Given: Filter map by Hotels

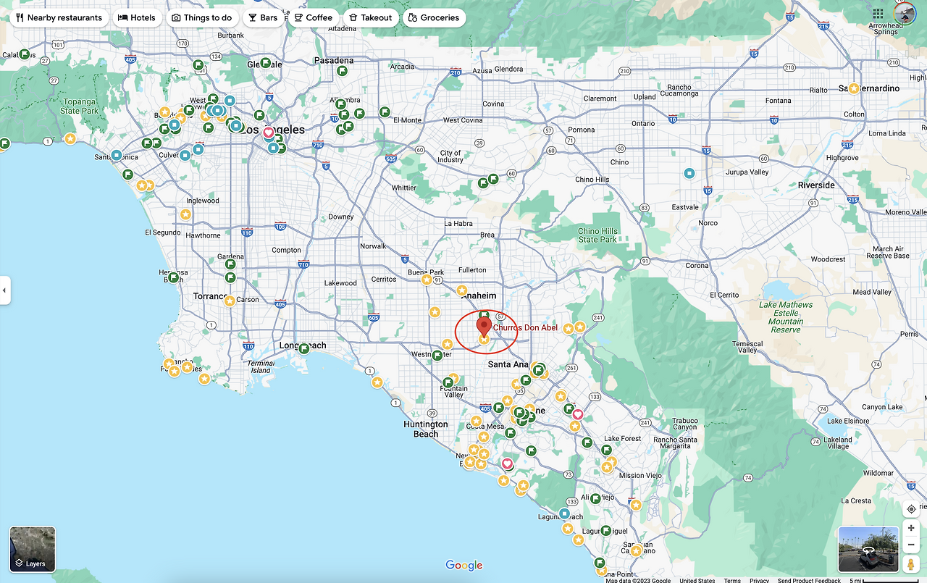Looking at the screenshot, I should pos(137,17).
